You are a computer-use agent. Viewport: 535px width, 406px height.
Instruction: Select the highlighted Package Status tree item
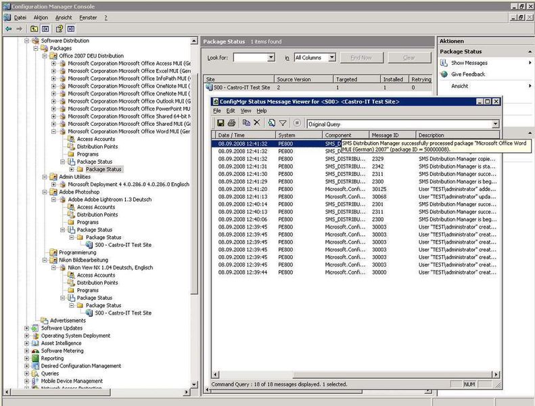coord(103,169)
